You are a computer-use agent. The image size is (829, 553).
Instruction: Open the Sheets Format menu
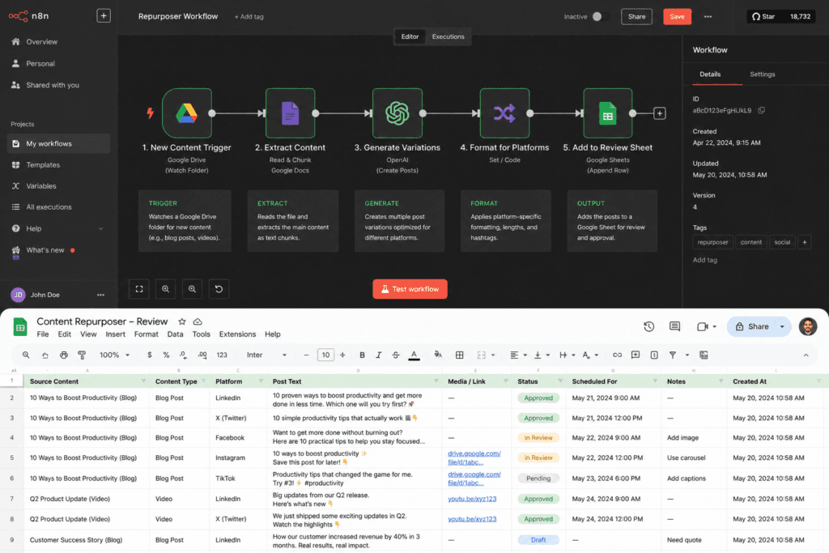[x=146, y=334]
